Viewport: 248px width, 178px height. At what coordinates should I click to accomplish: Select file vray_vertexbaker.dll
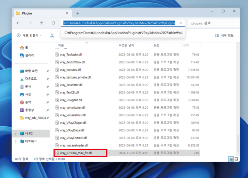(x=73, y=108)
